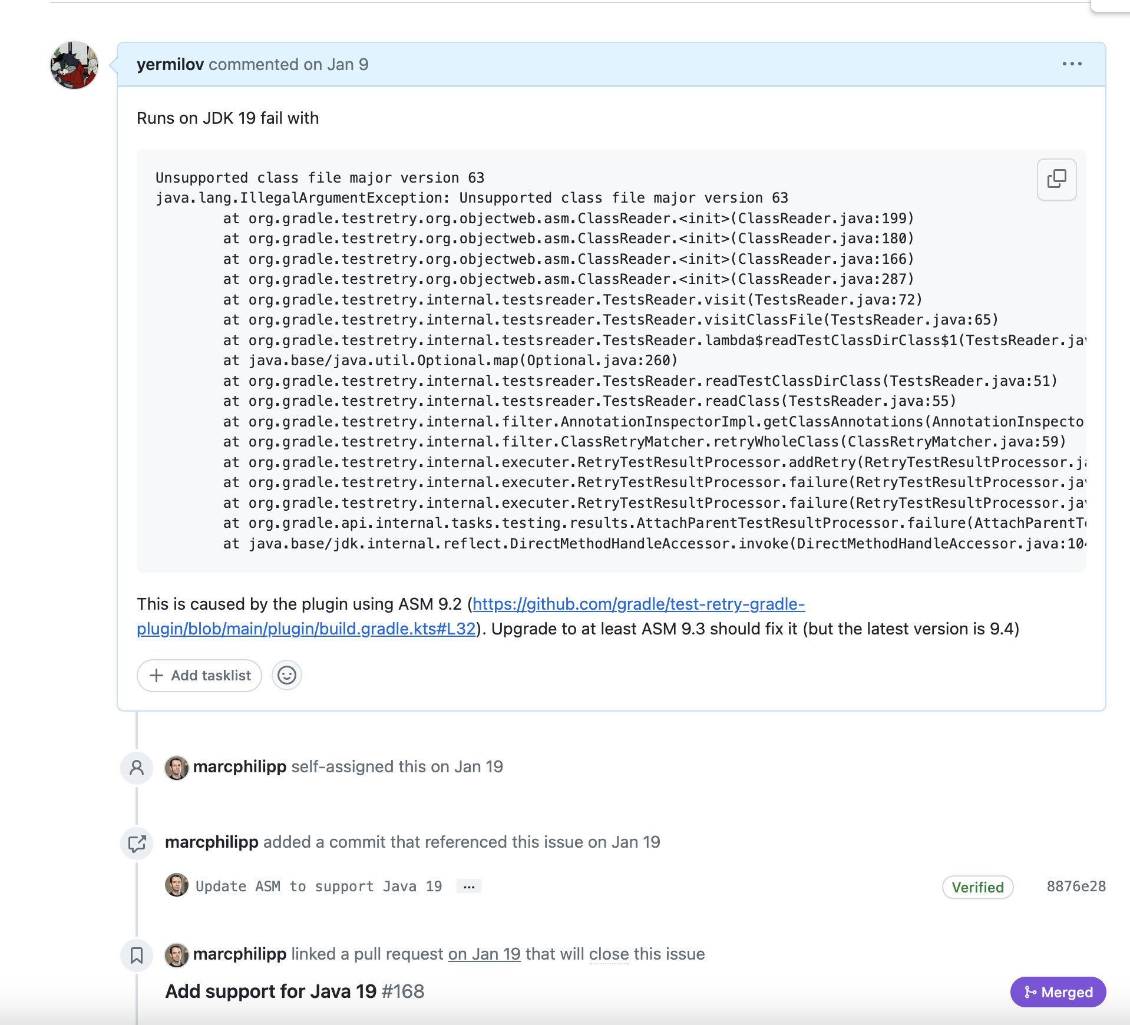Open the Update ASM to support Java 19 commit
1130x1025 pixels.
[319, 887]
